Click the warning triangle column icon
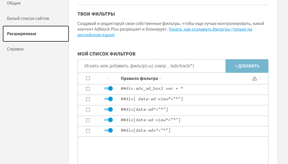Image resolution: width=288 pixels, height=164 pixels. pos(254,78)
